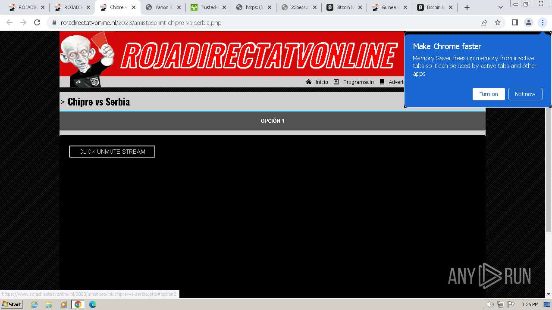Image resolution: width=552 pixels, height=310 pixels.
Task: Launch Internet Explorer from taskbar
Action: click(34, 304)
